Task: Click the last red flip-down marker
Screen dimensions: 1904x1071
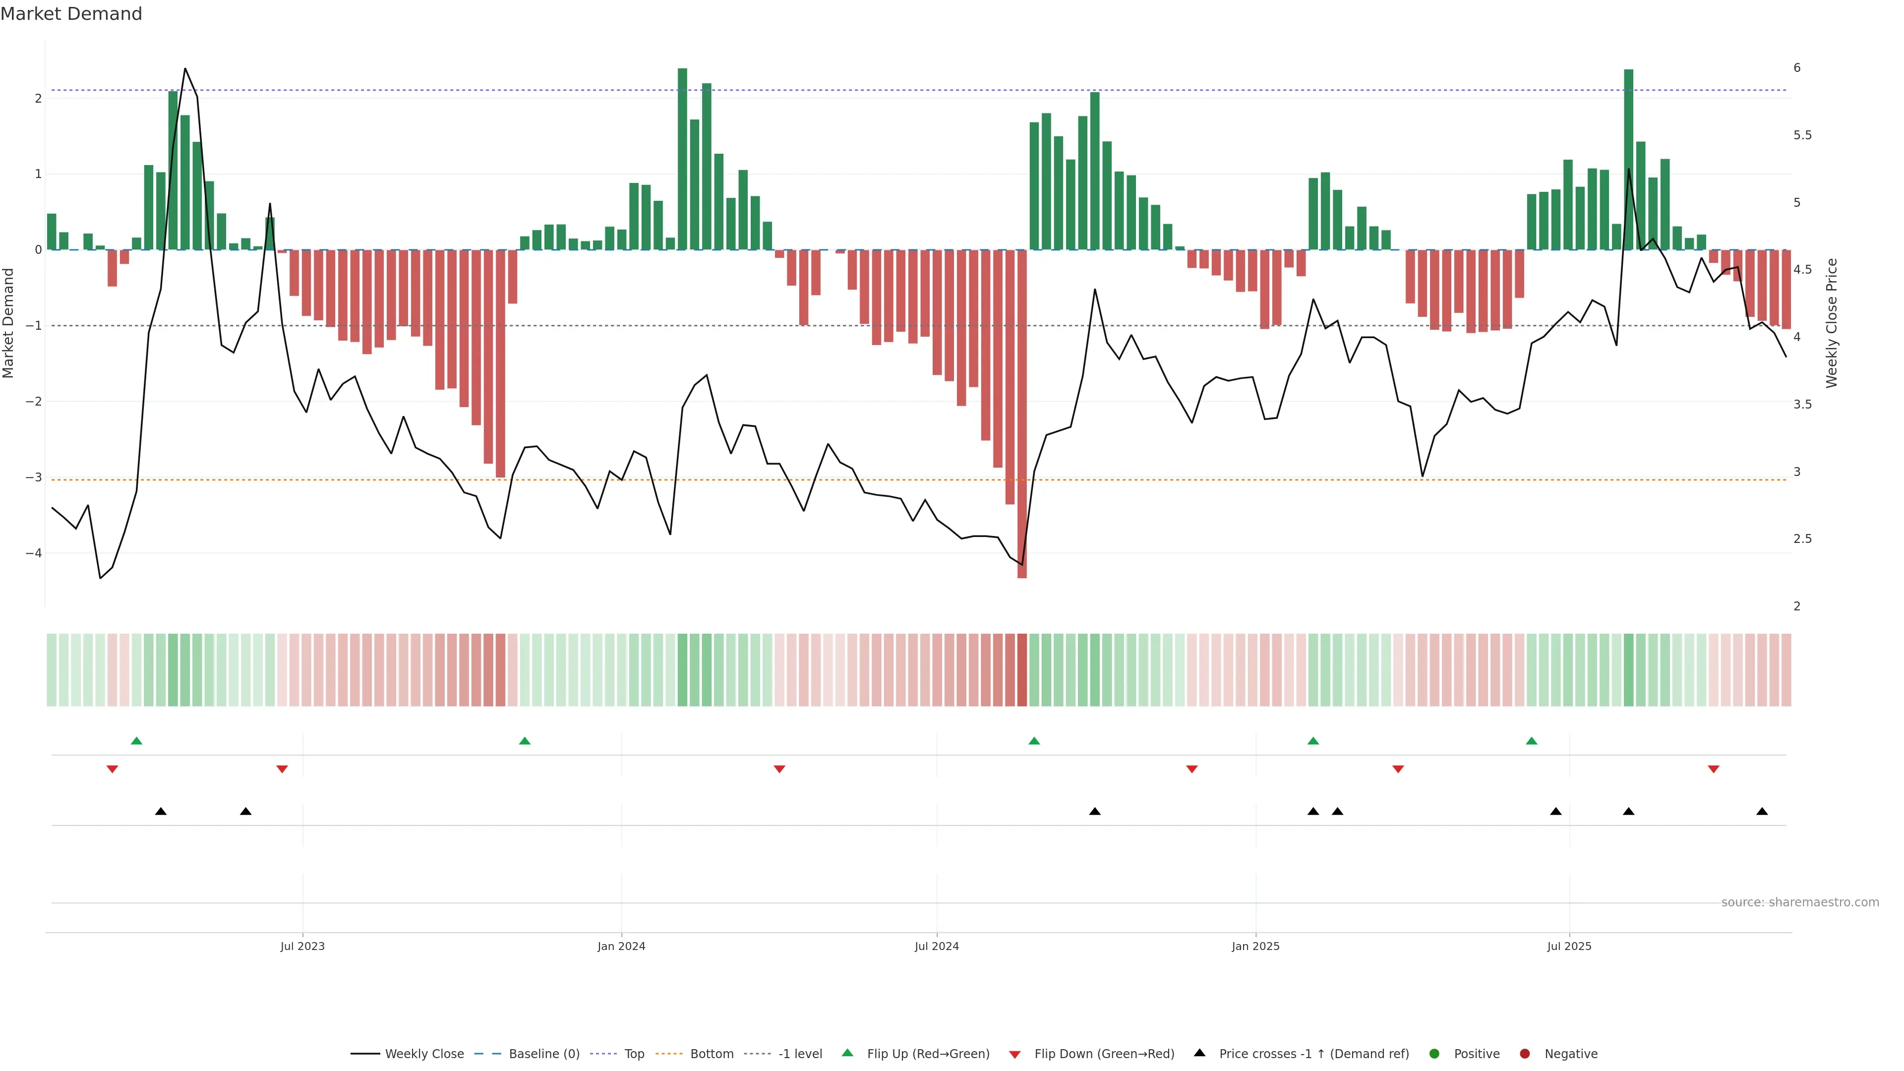Action: click(x=1713, y=770)
